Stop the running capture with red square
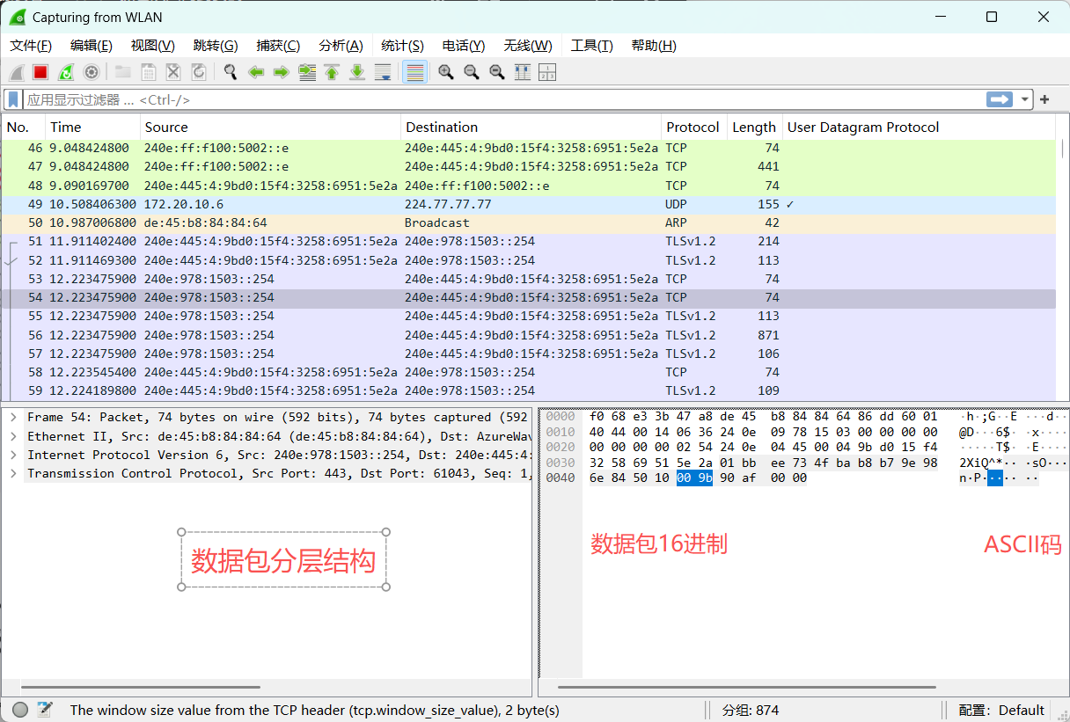 click(40, 72)
